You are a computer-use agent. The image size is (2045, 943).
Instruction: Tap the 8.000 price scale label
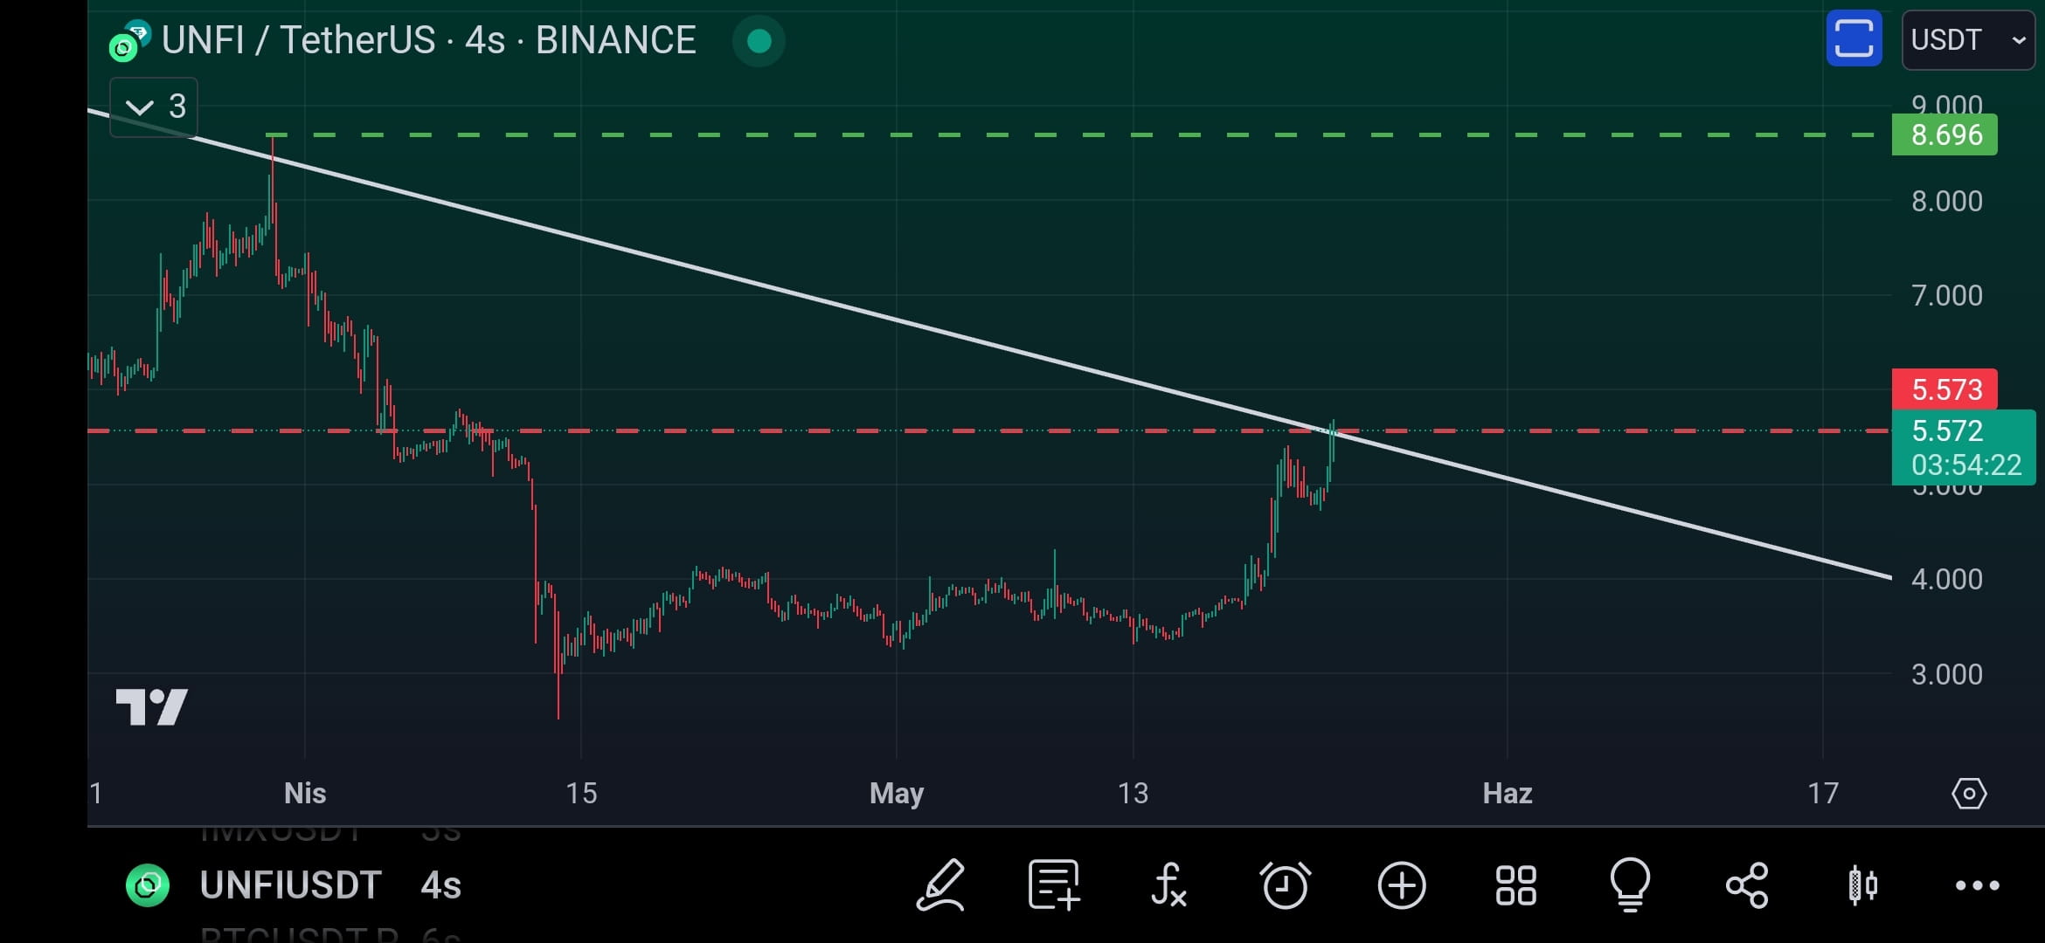pyautogui.click(x=1946, y=201)
